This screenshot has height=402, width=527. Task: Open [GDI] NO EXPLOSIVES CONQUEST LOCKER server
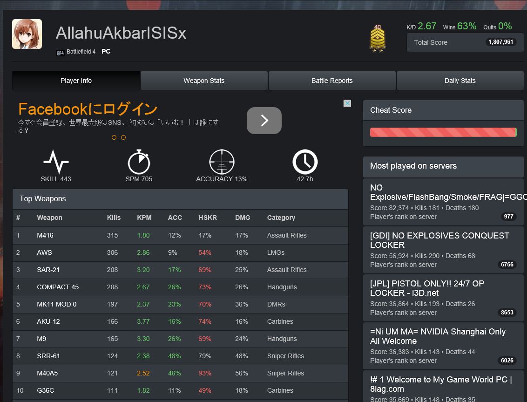click(x=443, y=250)
